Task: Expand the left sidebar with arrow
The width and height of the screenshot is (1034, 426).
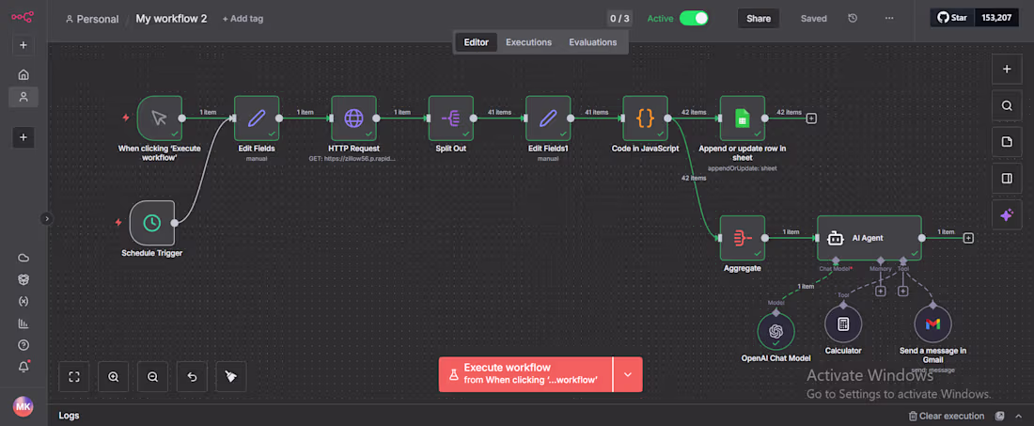Action: coord(47,218)
